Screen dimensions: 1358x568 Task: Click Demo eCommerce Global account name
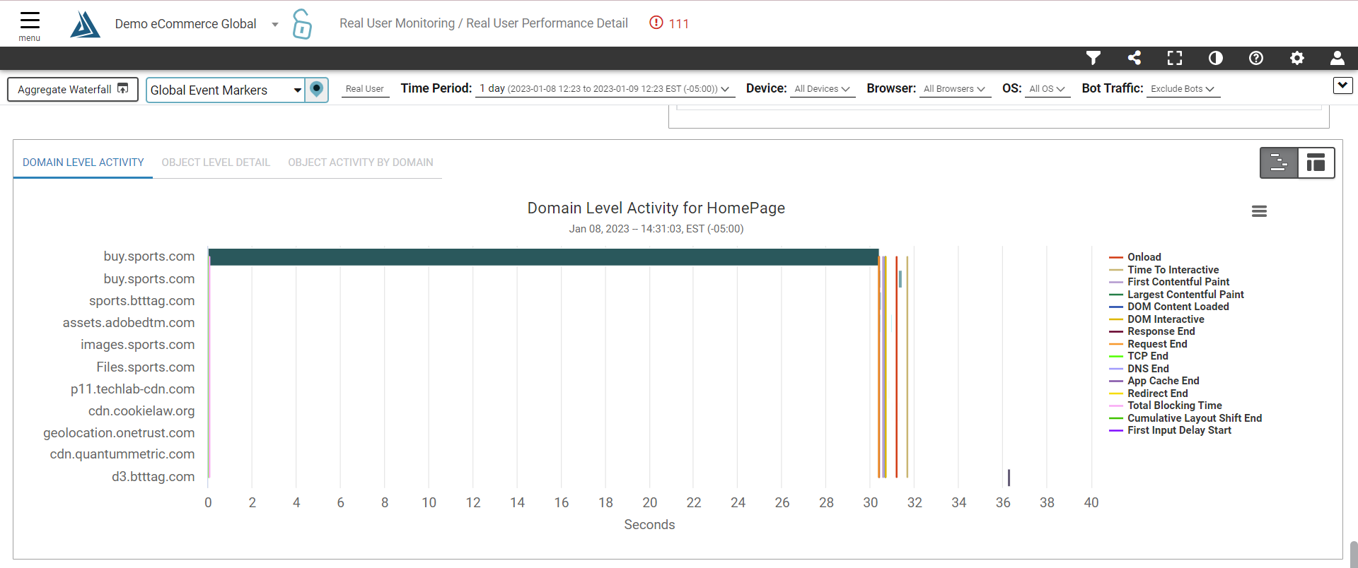[x=185, y=24]
